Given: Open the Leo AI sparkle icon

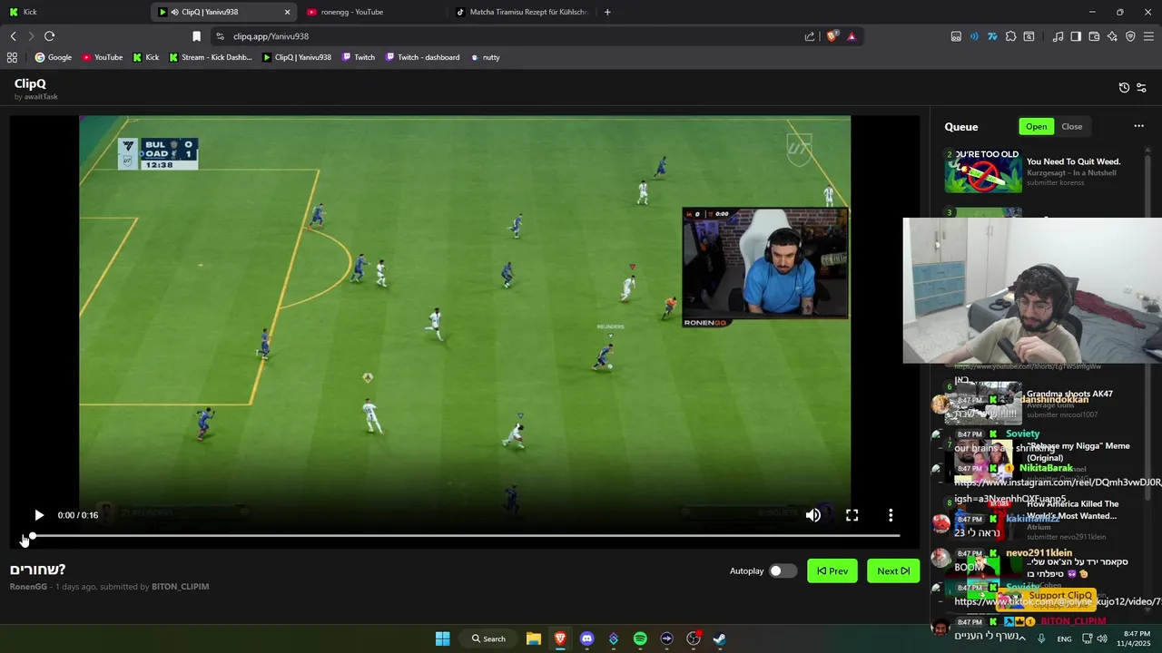Looking at the screenshot, I should (x=1112, y=36).
